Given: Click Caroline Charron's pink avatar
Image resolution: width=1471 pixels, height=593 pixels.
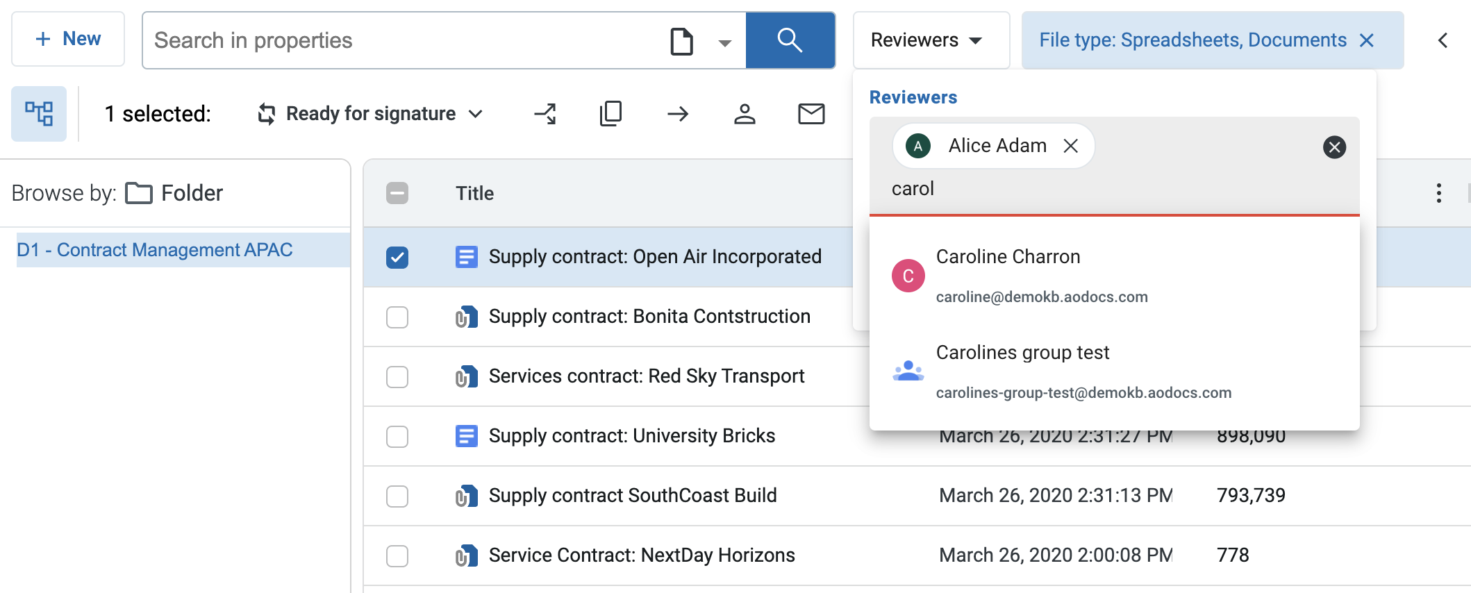Looking at the screenshot, I should [x=908, y=276].
